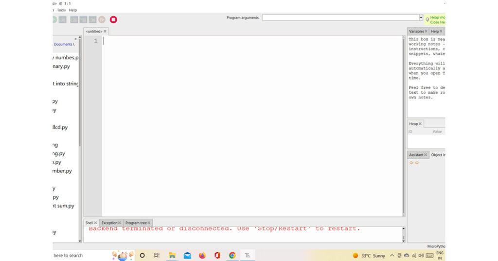498x261 pixels.
Task: Close the Shell tab
Action: point(96,223)
